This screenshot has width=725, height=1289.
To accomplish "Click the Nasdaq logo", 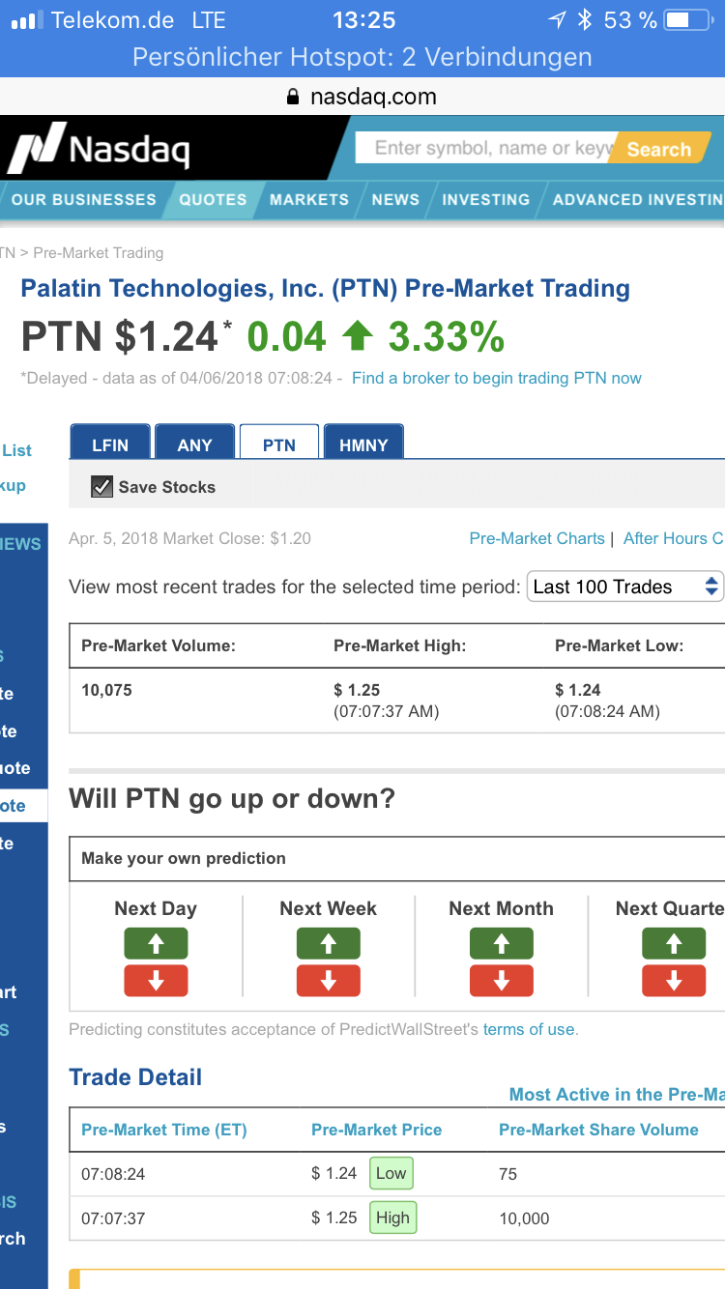I will [100, 149].
